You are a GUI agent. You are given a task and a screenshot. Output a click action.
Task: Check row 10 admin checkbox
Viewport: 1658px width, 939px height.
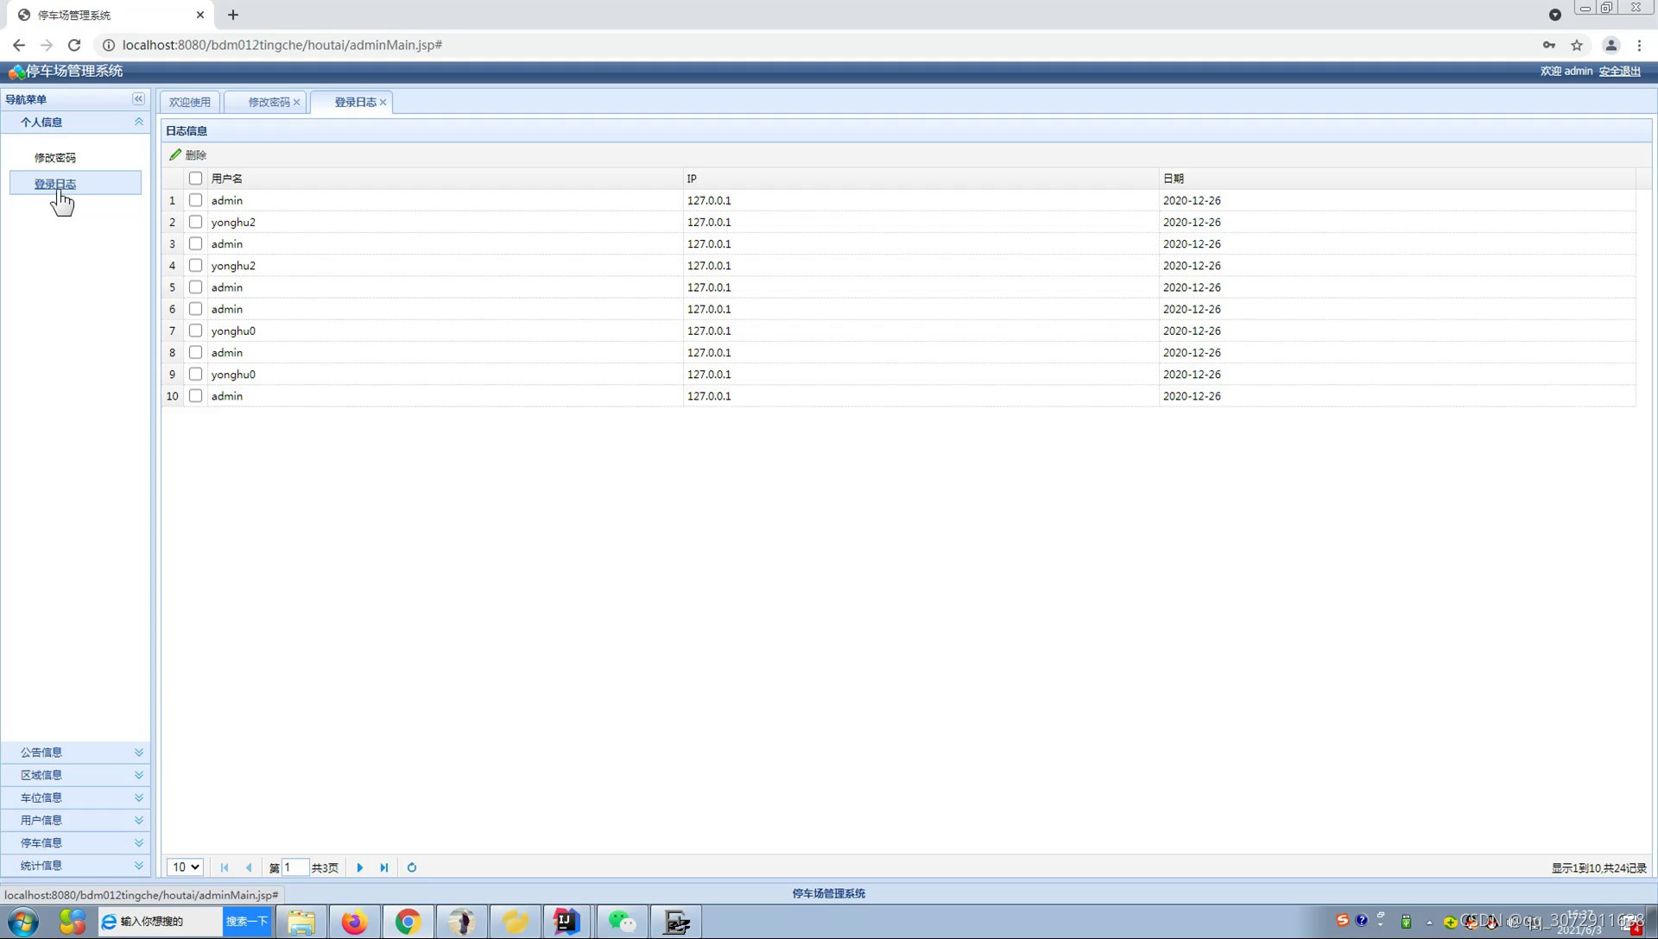coord(196,396)
